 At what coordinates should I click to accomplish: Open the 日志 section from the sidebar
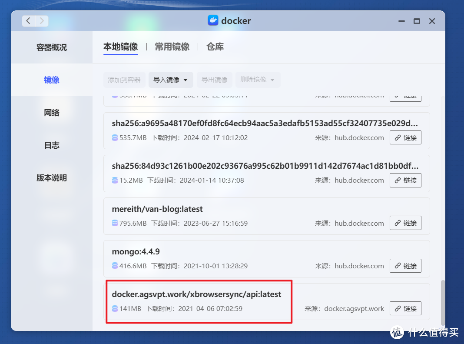pyautogui.click(x=52, y=145)
